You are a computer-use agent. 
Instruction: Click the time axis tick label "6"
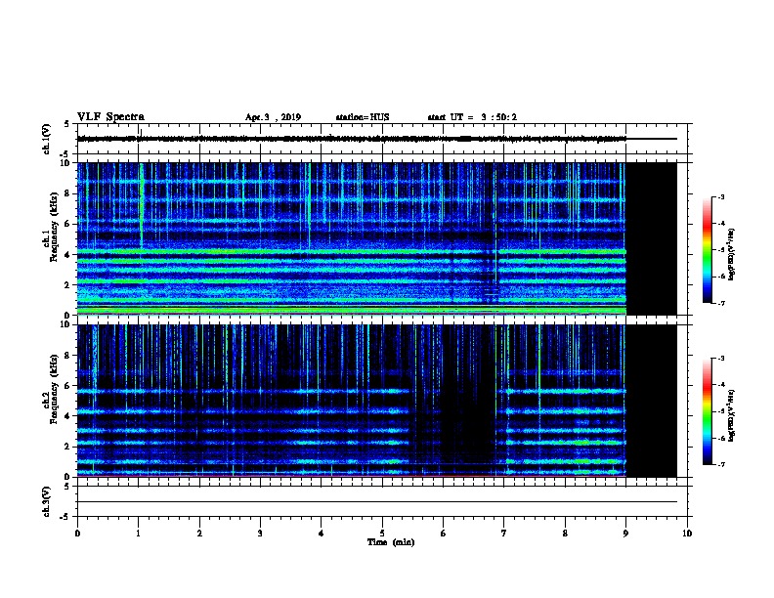click(x=443, y=534)
